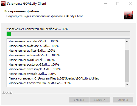Viewport: 137px width, 106px height.
Task: Click the Отмена button
Action: tap(123, 100)
